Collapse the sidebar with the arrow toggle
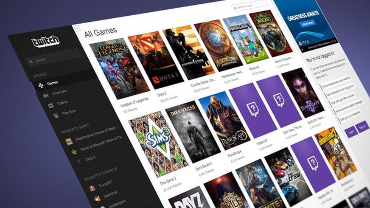Viewport: 370px width, 208px height. coord(77,28)
